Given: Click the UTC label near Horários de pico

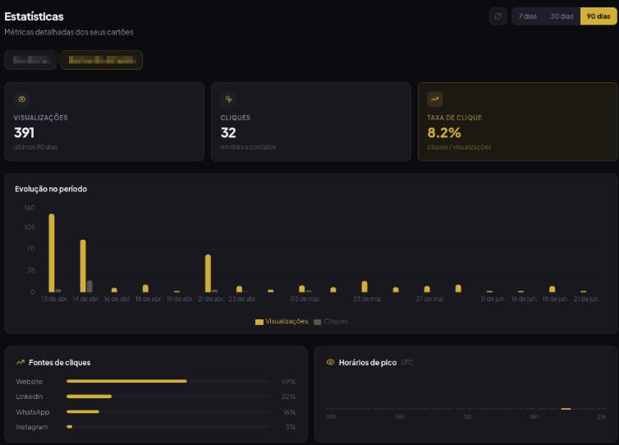Looking at the screenshot, I should pyautogui.click(x=406, y=362).
